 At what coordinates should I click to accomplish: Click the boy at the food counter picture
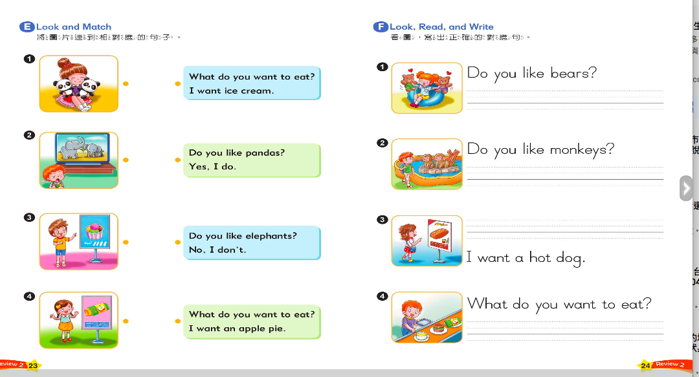427,318
